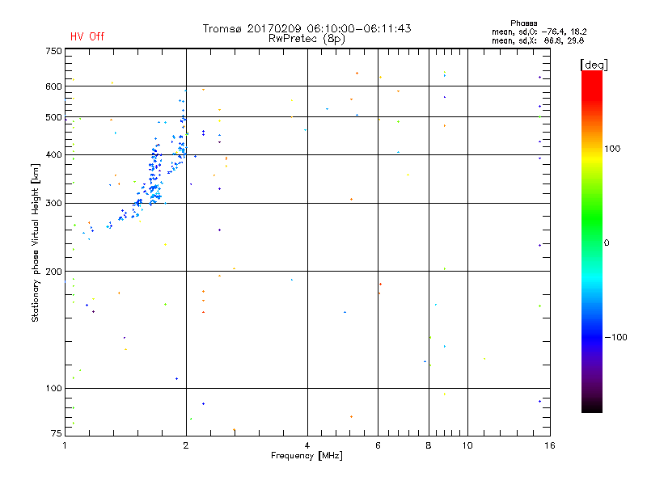
Task: Click the 750 km height tick label
Action: (53, 51)
